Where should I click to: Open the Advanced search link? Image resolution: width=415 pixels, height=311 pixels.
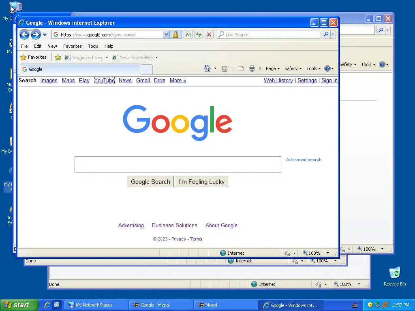tap(304, 160)
